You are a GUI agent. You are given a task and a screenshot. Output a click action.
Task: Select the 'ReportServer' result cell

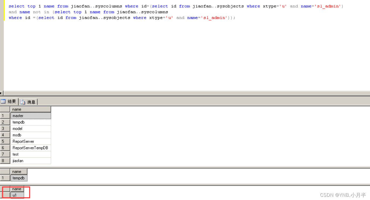coord(30,142)
